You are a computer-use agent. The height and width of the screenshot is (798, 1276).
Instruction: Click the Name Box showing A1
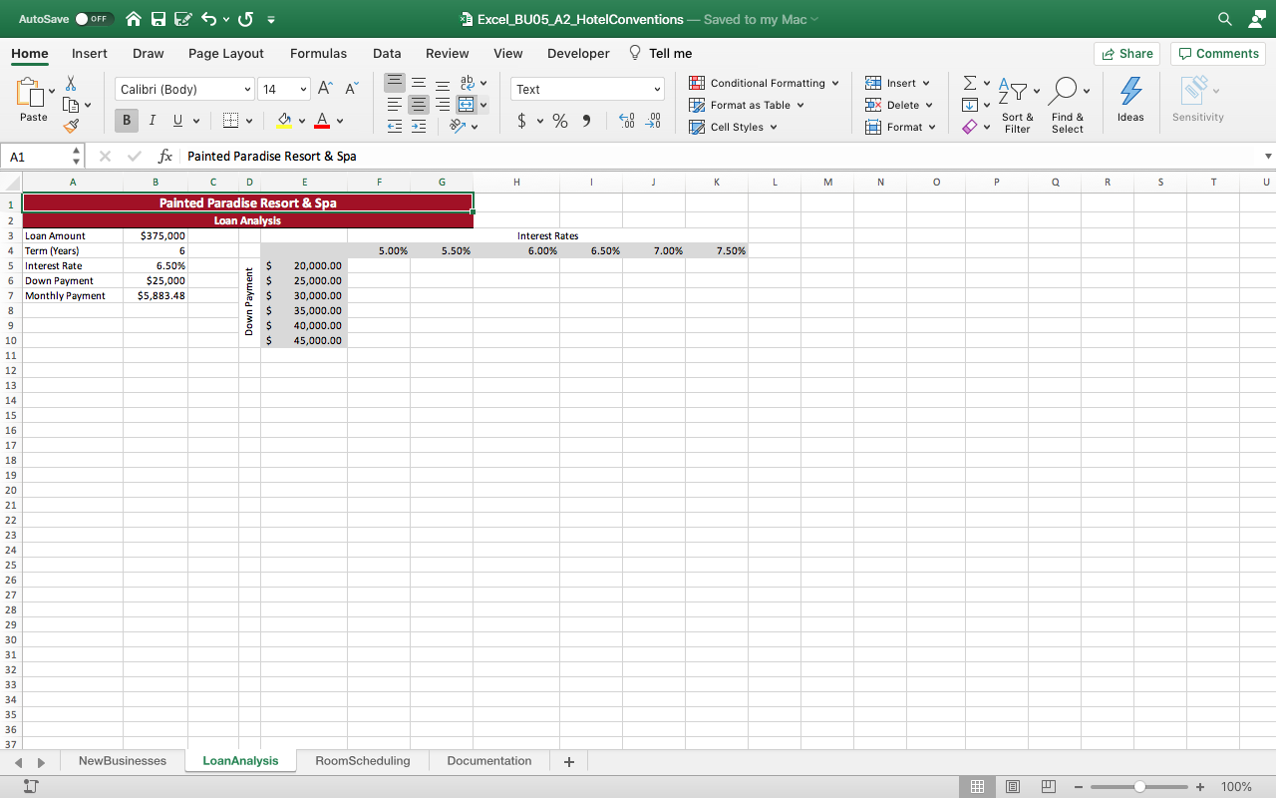click(36, 157)
